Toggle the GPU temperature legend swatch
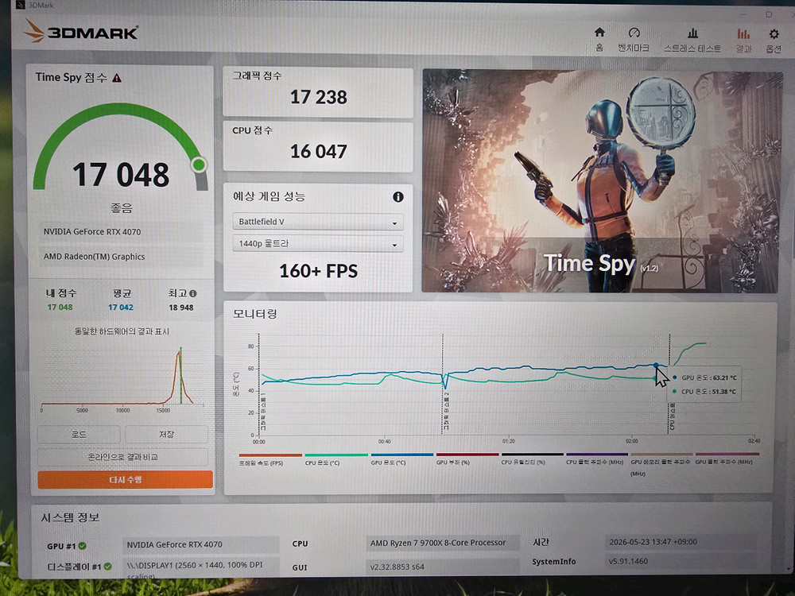This screenshot has height=596, width=795. tap(401, 455)
